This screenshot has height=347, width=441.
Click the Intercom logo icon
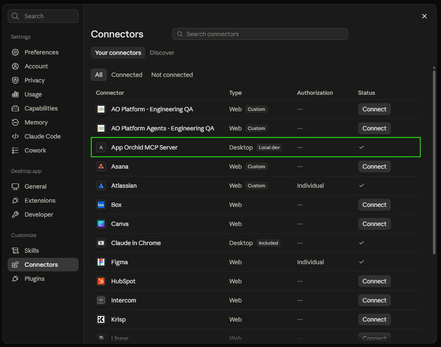point(101,301)
